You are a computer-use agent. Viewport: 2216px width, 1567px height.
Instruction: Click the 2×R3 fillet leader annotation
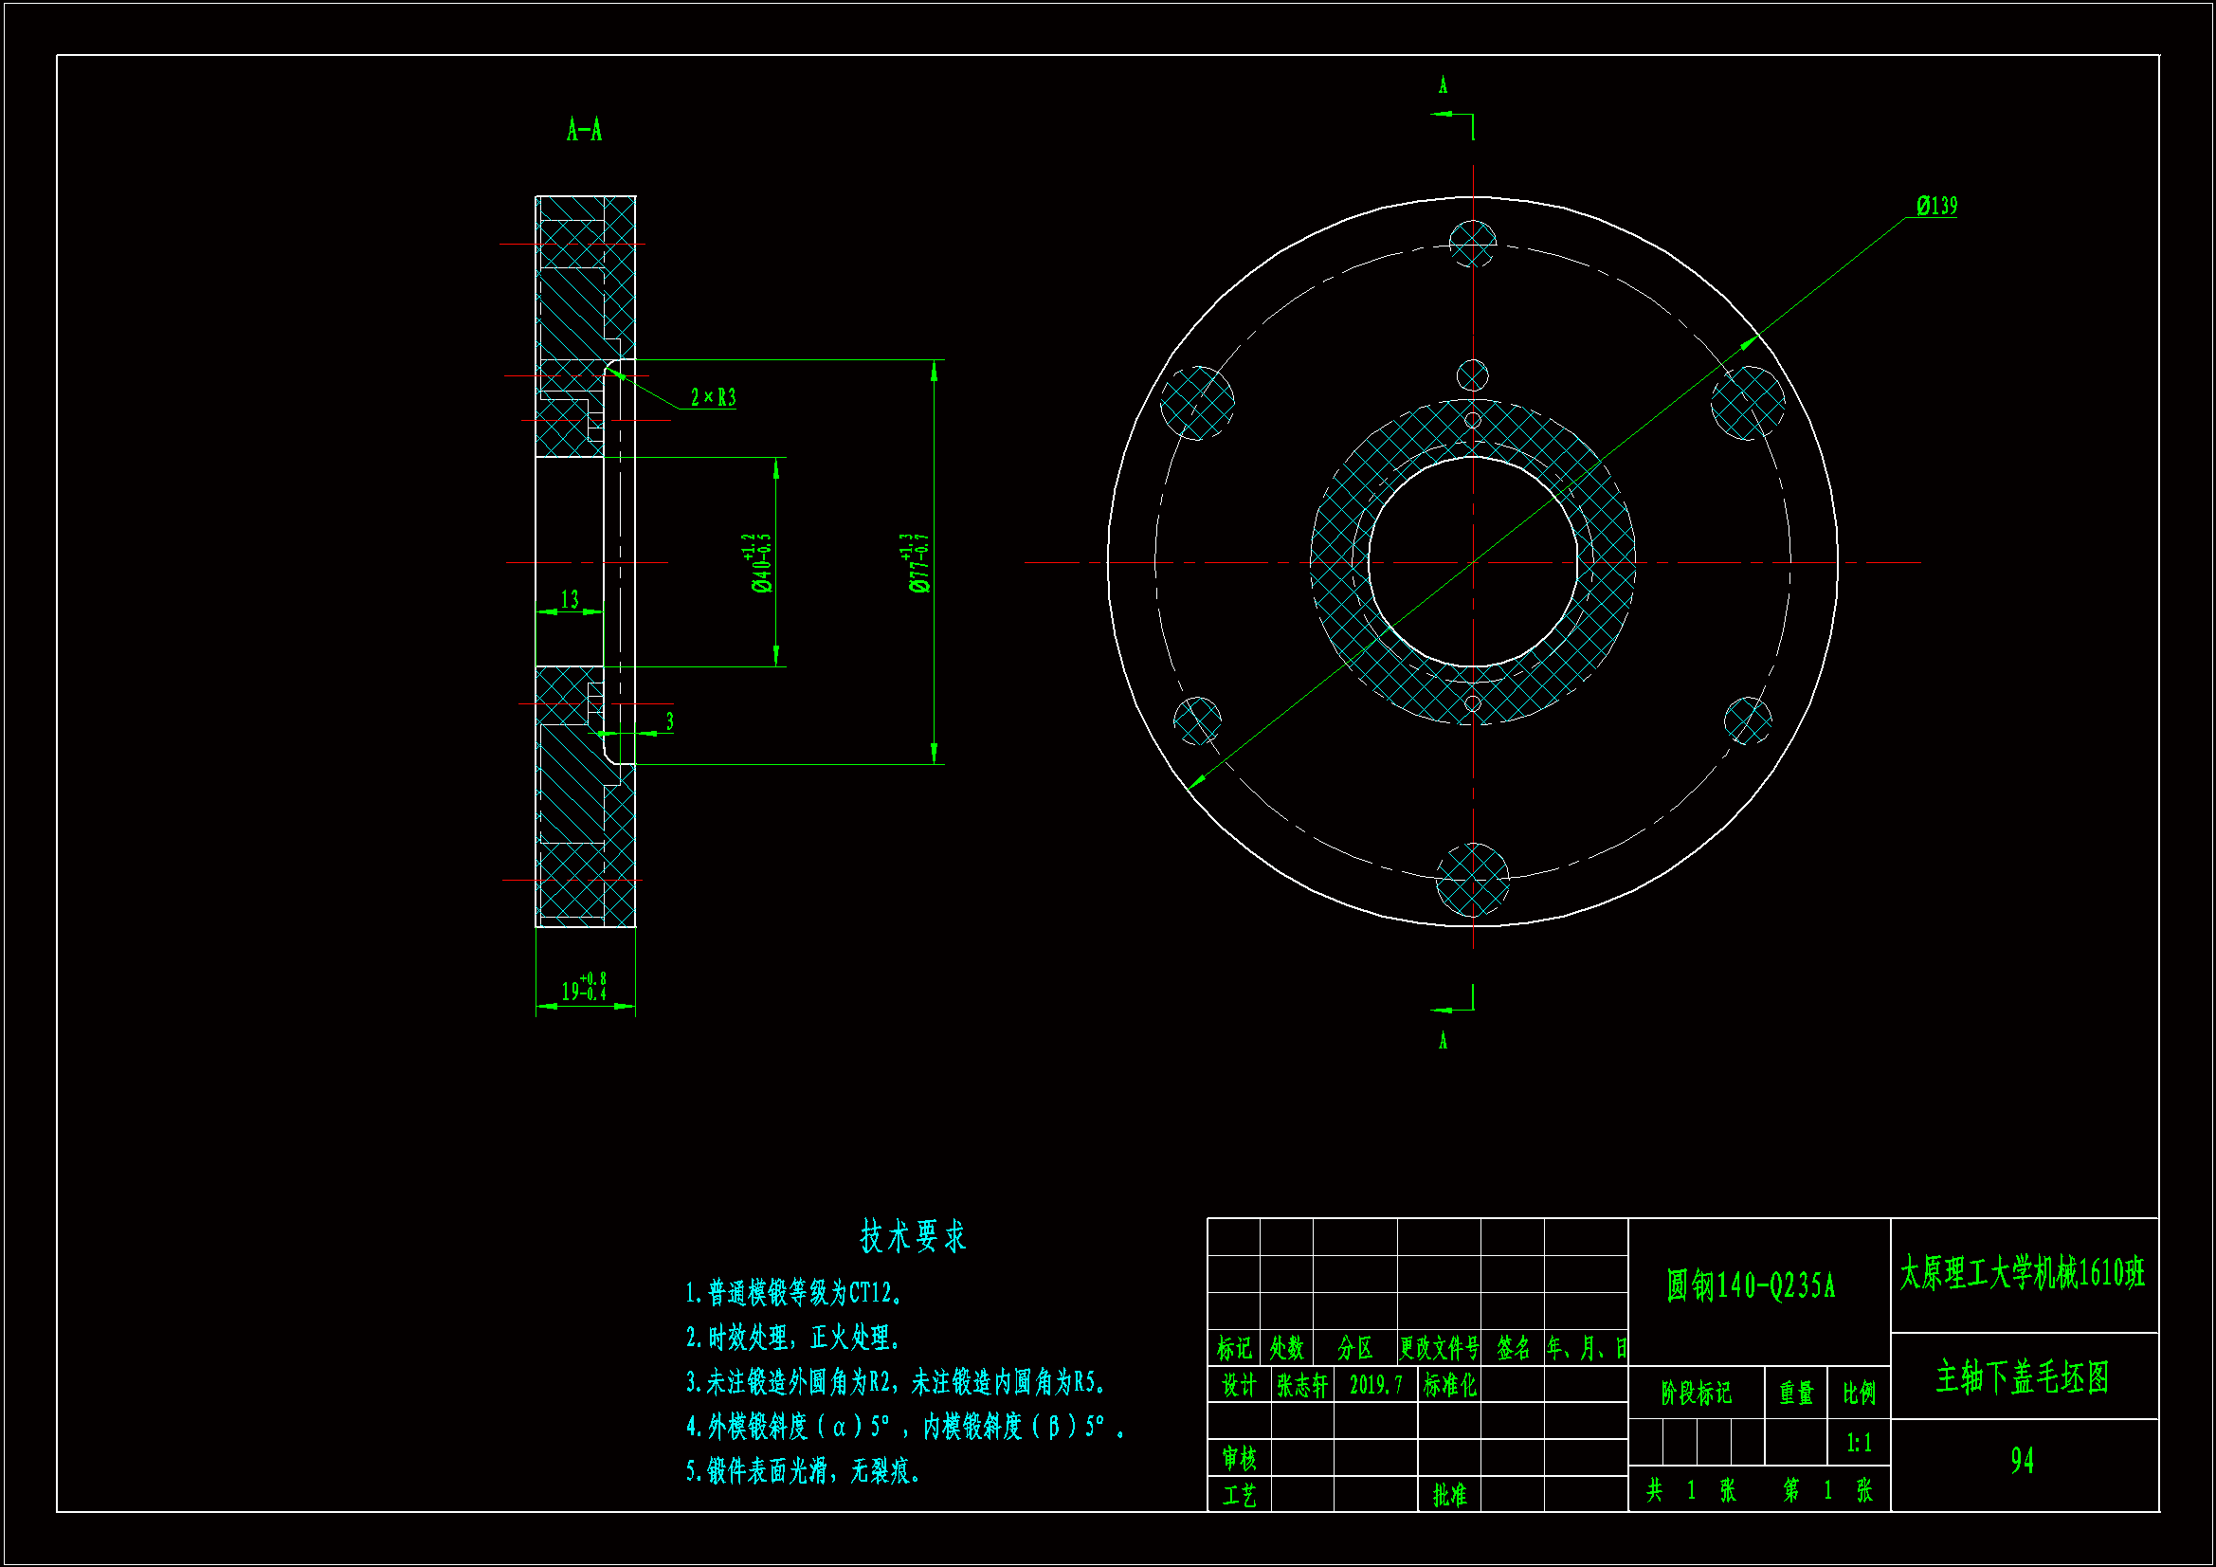tap(713, 397)
